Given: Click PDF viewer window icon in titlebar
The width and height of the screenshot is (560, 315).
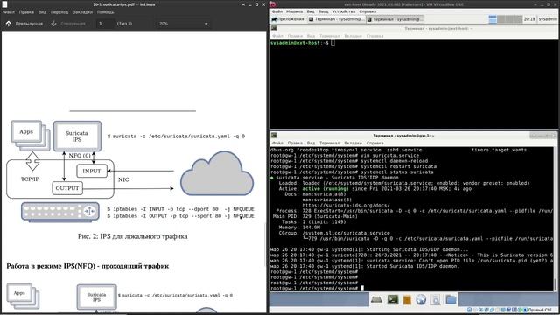Looking at the screenshot, I should [4, 4].
